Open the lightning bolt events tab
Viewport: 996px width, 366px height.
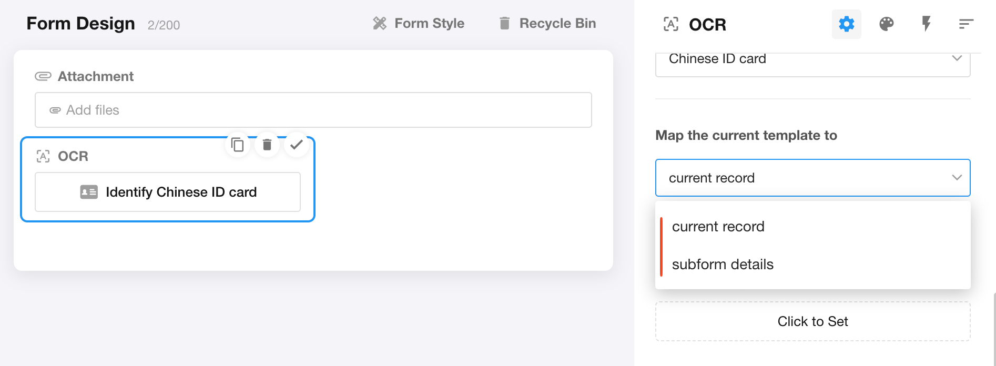point(926,24)
